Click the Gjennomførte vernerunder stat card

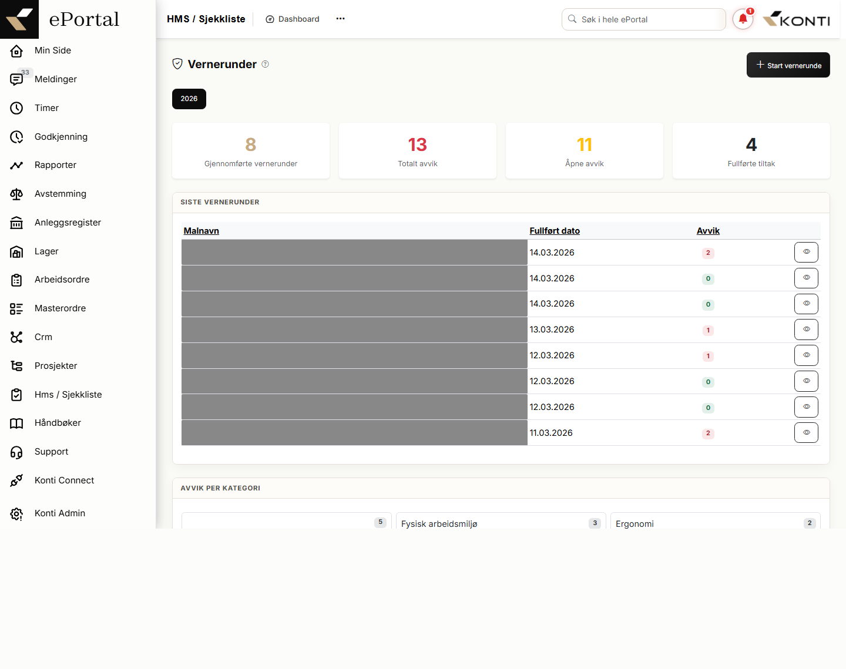[251, 150]
